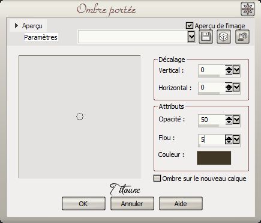Screen dimensions: 261x223
Task: Click the Horizontal spinner arrows
Action: click(x=229, y=87)
